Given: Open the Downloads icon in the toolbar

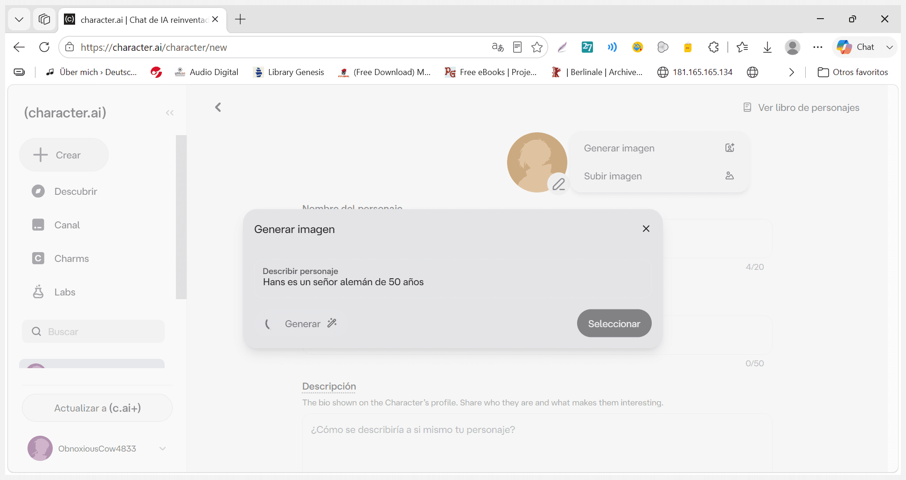Looking at the screenshot, I should click(767, 47).
